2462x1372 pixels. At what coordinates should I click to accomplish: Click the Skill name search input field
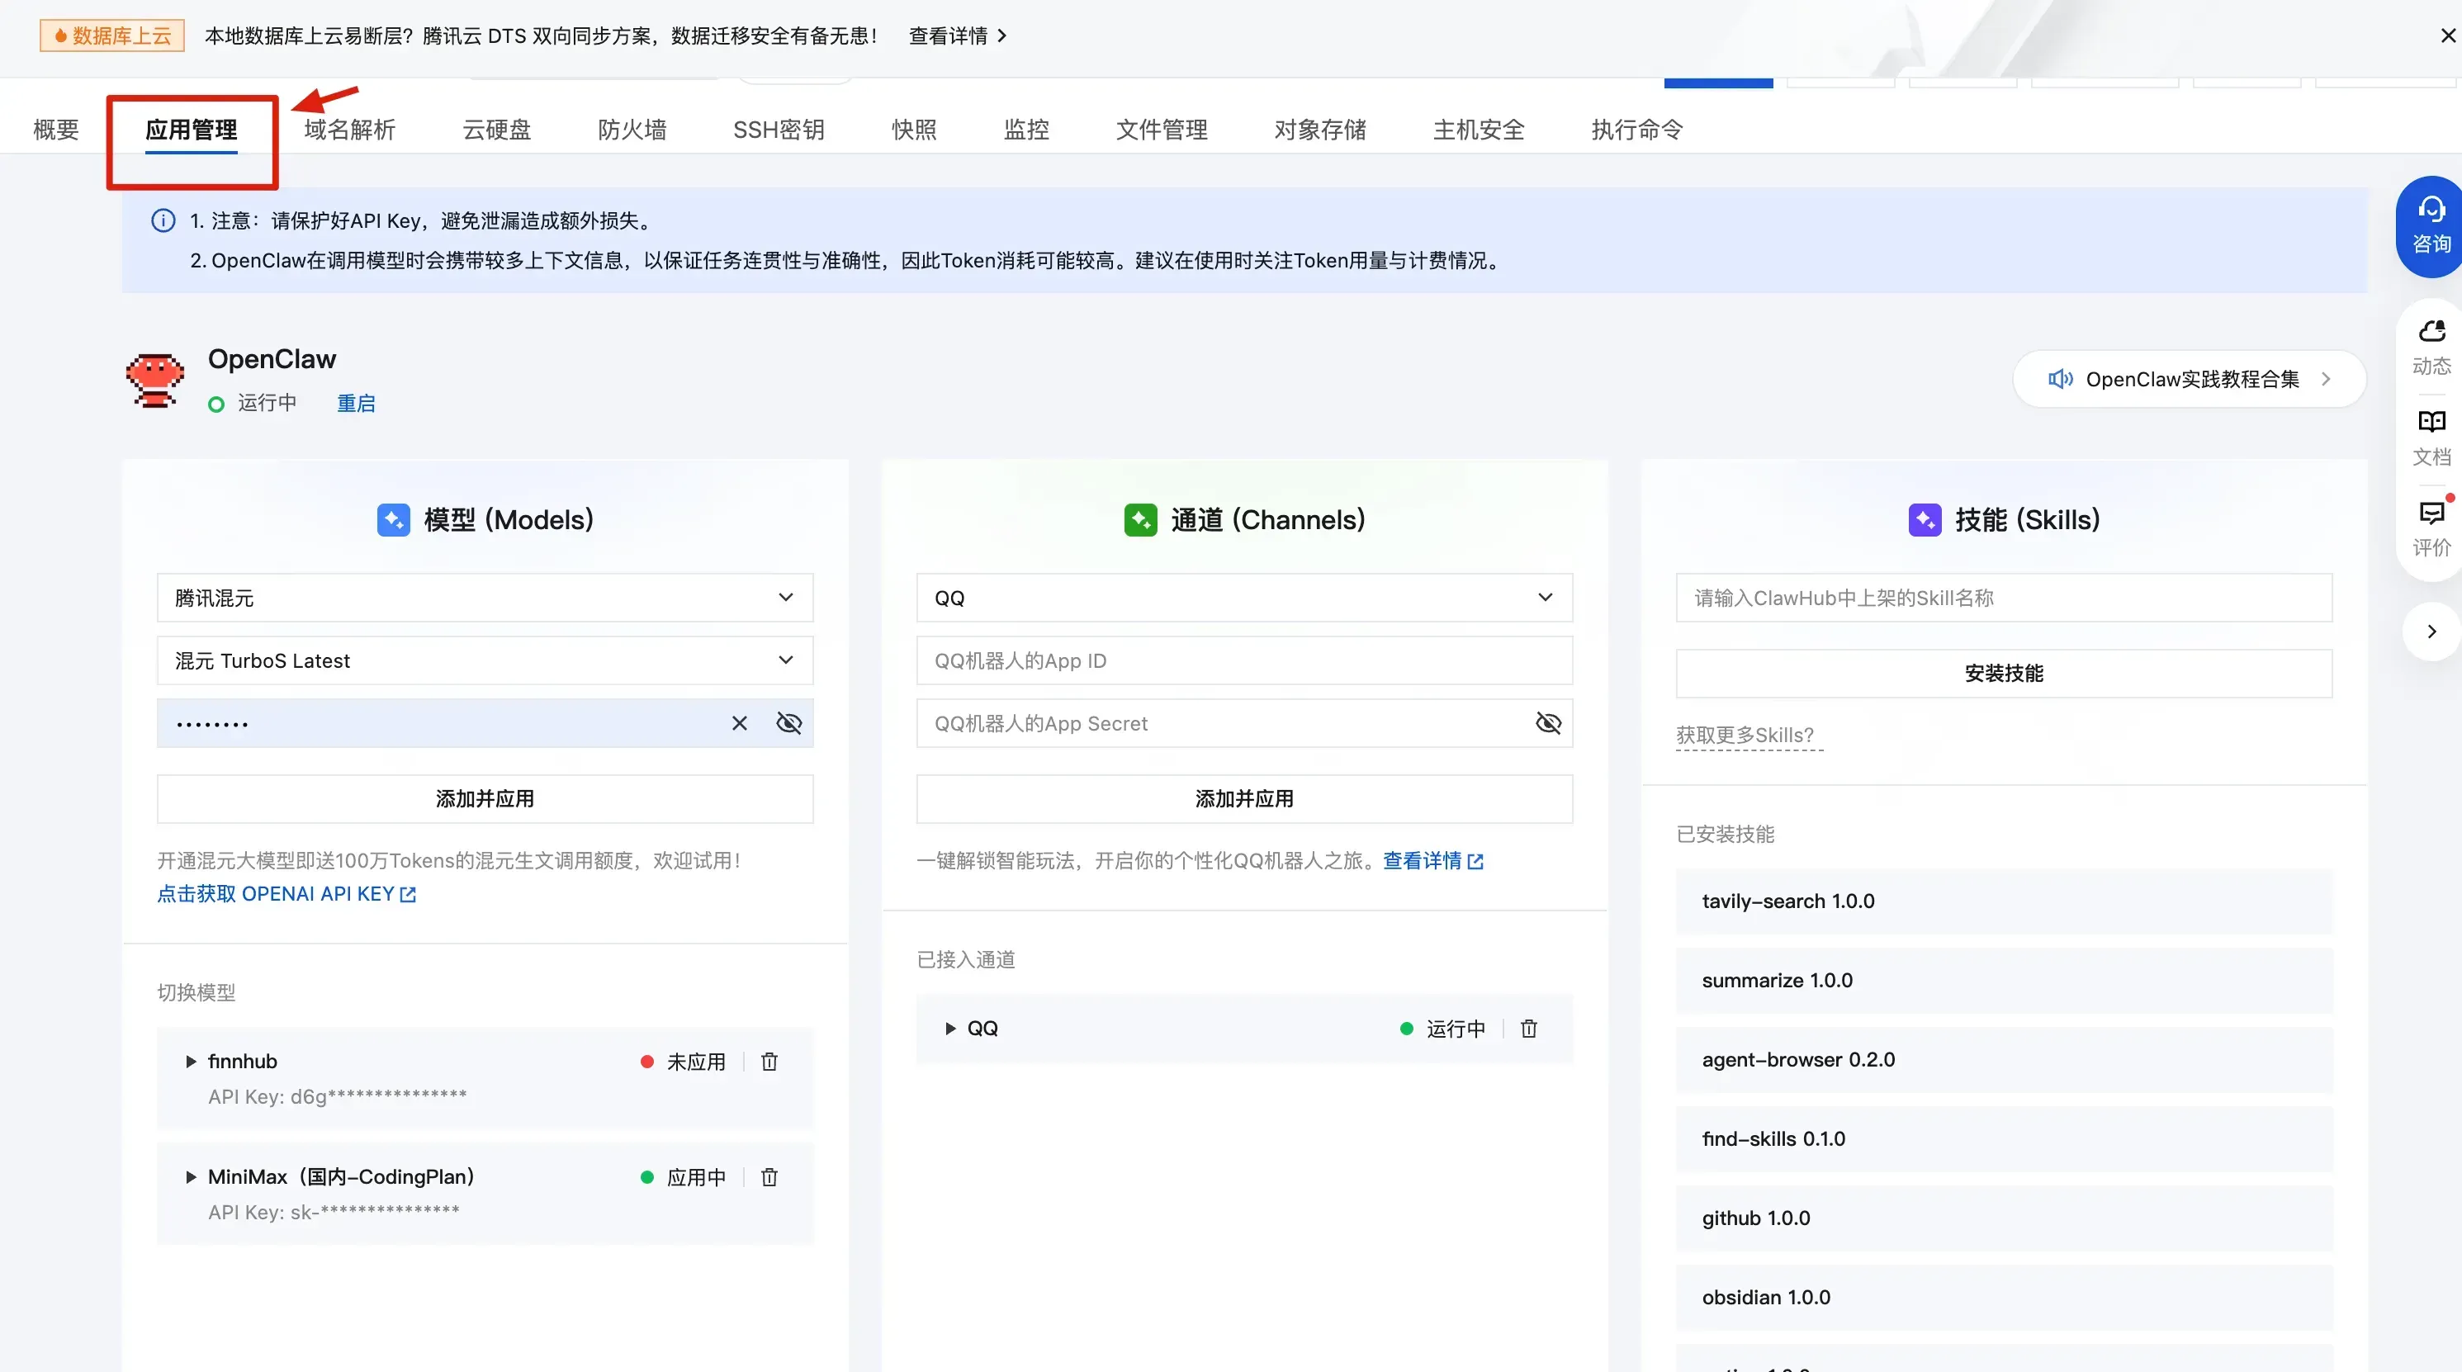click(2003, 597)
